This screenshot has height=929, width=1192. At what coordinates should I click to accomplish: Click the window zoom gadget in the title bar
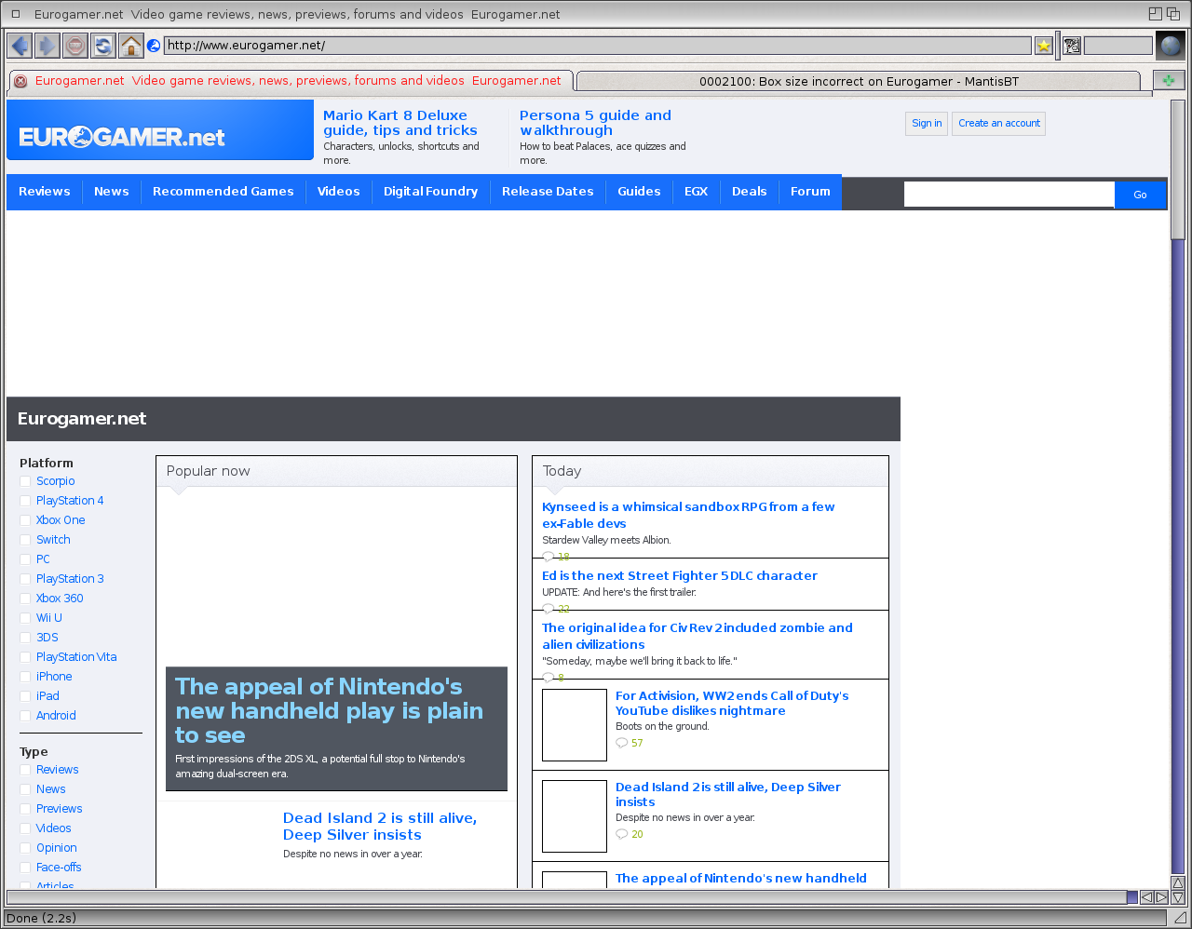[1156, 14]
